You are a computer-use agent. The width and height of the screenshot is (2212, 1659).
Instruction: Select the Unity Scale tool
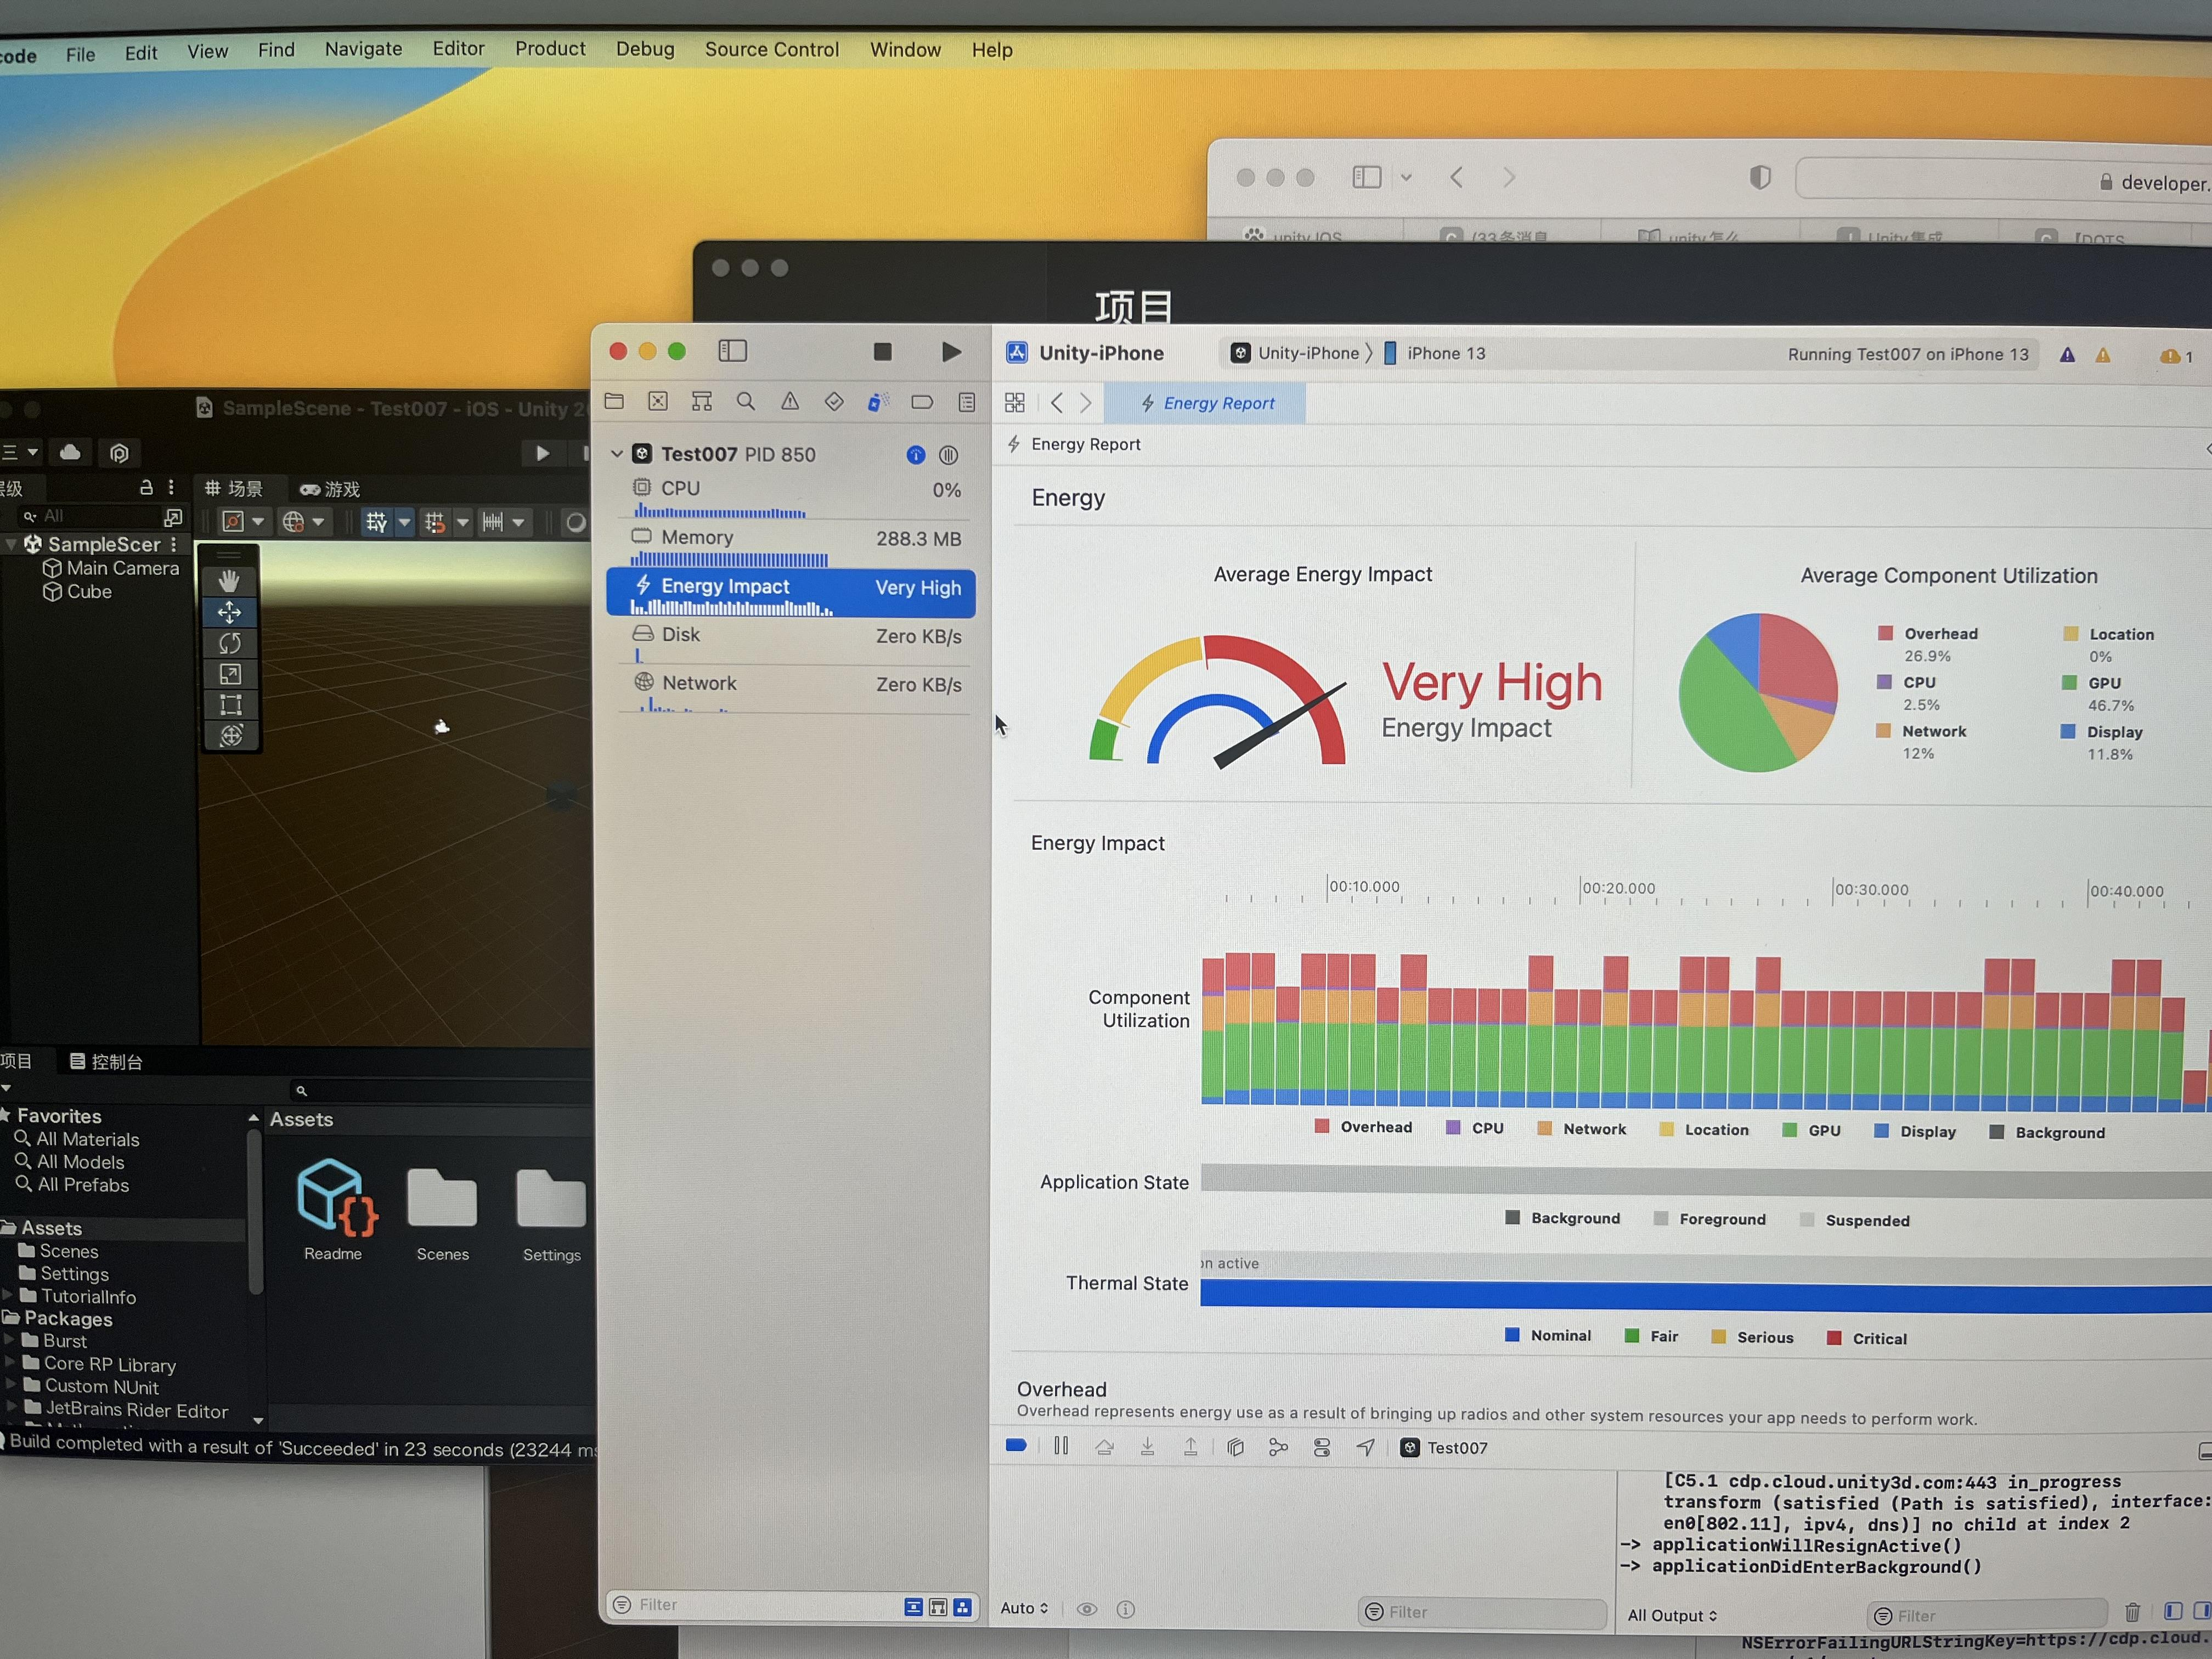(230, 674)
